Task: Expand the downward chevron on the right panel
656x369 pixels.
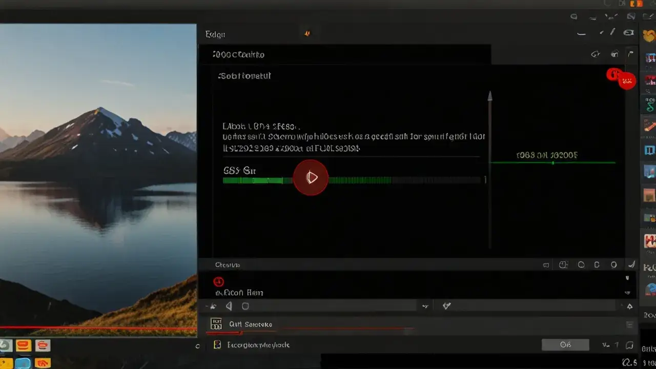Action: point(627,293)
